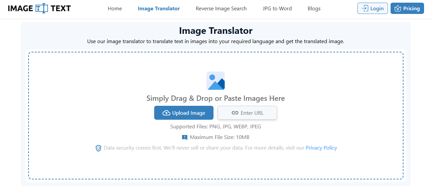The image size is (432, 194).
Task: Click the text cursor icon in logo
Action: coord(41,8)
